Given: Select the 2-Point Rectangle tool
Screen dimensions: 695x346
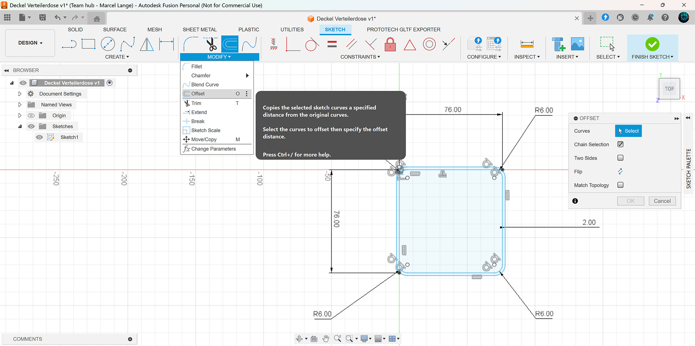Looking at the screenshot, I should [88, 44].
